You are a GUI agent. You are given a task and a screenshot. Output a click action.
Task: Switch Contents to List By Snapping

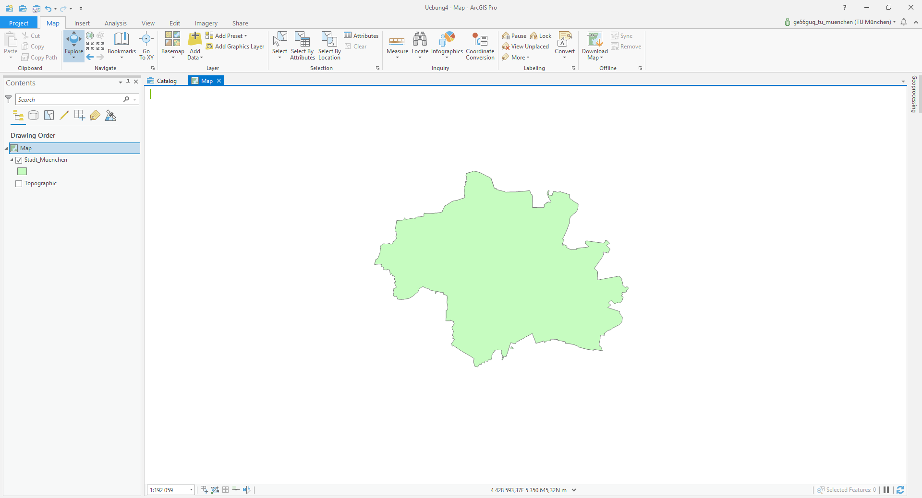(80, 115)
